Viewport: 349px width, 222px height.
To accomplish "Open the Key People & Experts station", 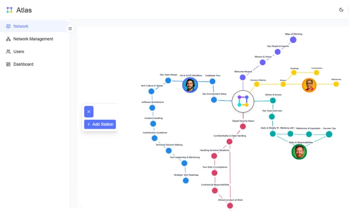I will pos(278,52).
